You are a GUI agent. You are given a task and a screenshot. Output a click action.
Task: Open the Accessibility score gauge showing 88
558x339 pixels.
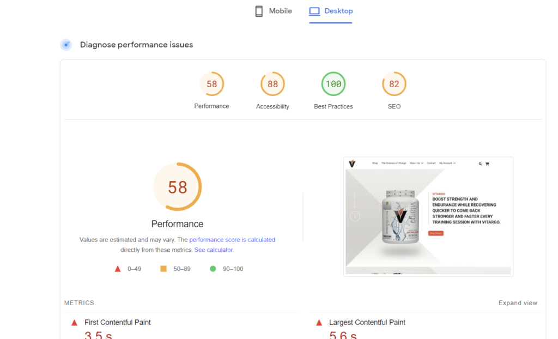(x=272, y=84)
